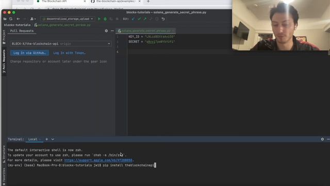Open Terminal panel gear settings
The width and height of the screenshot is (330, 186).
322,139
